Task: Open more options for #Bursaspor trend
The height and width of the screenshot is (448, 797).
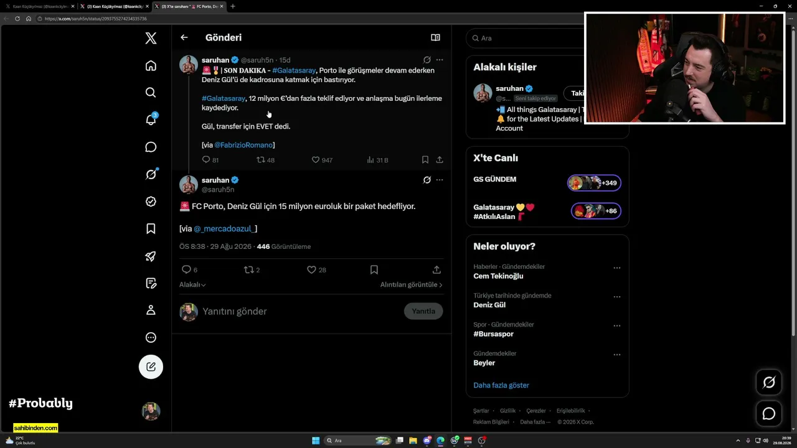Action: coord(616,325)
